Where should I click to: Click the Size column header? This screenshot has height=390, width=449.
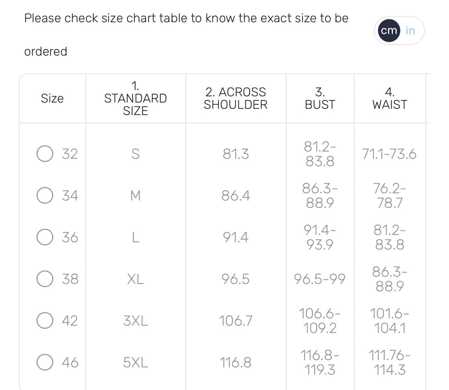click(52, 98)
